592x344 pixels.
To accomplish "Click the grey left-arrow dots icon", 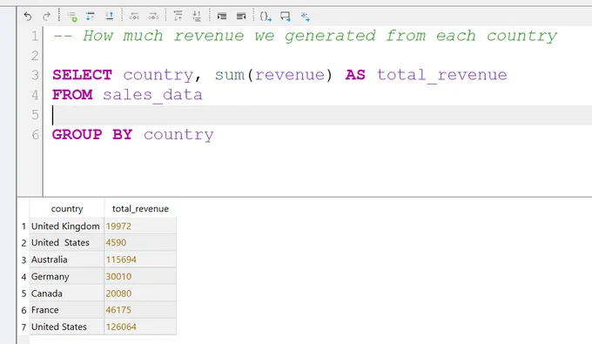I will [134, 17].
